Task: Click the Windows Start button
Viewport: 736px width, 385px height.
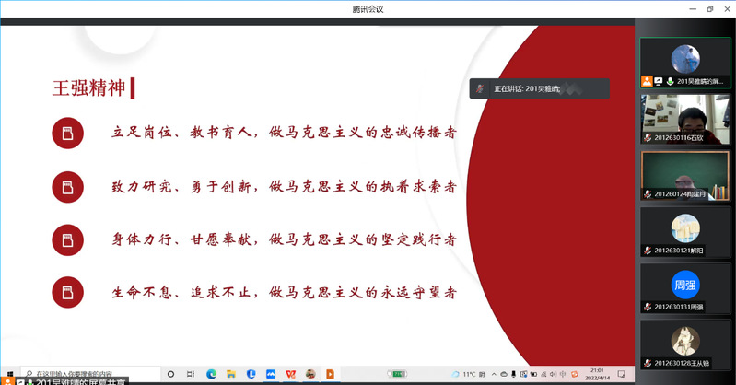Action: (x=7, y=374)
